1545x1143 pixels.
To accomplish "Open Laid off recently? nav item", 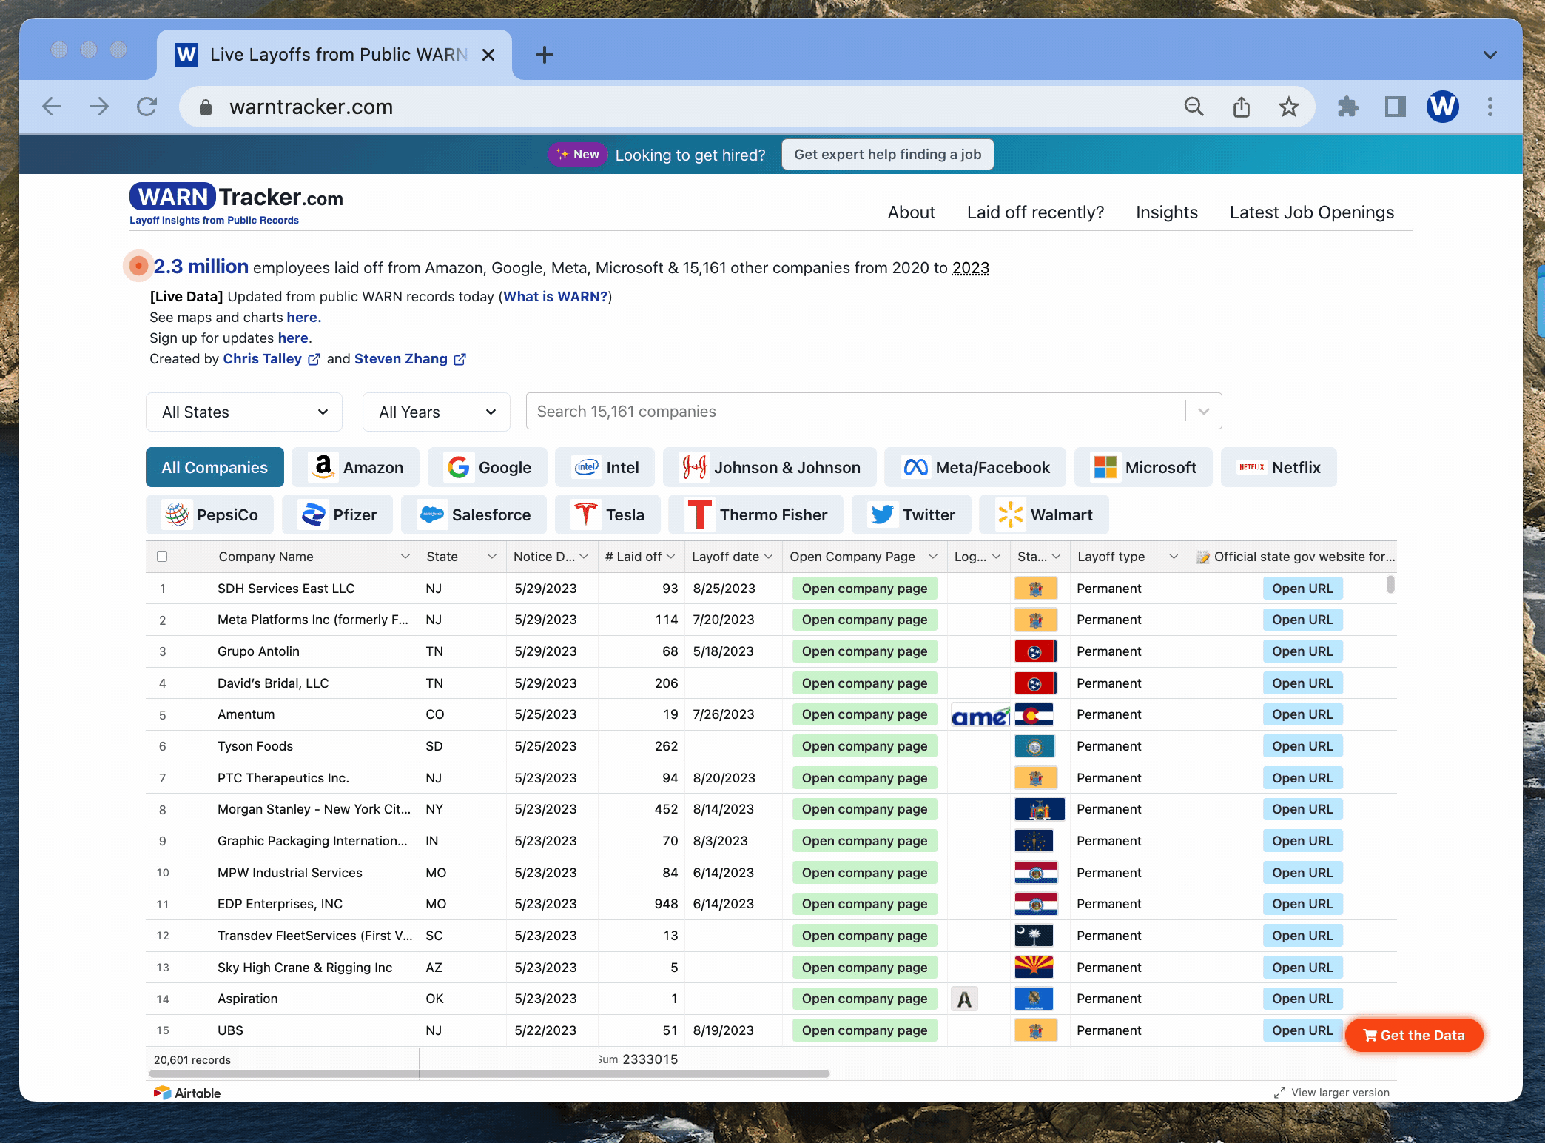I will (1035, 212).
